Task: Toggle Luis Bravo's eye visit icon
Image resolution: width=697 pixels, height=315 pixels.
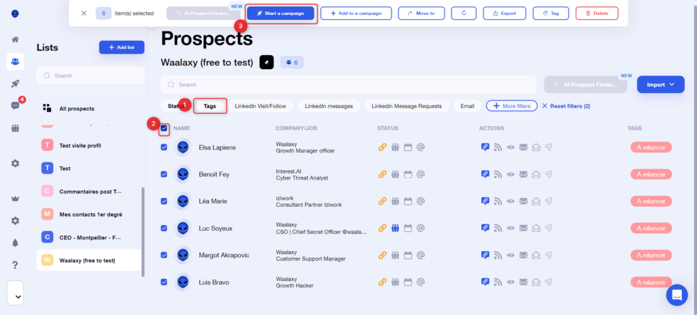Action: pos(510,282)
